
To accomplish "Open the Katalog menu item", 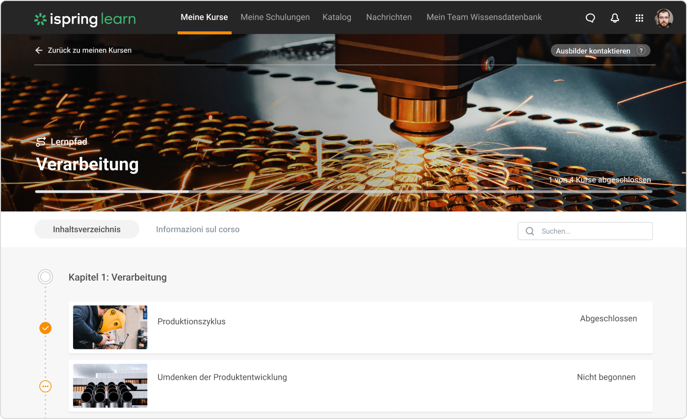I will pyautogui.click(x=337, y=17).
